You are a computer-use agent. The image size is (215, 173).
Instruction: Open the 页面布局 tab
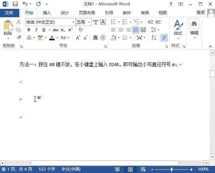click(x=87, y=13)
